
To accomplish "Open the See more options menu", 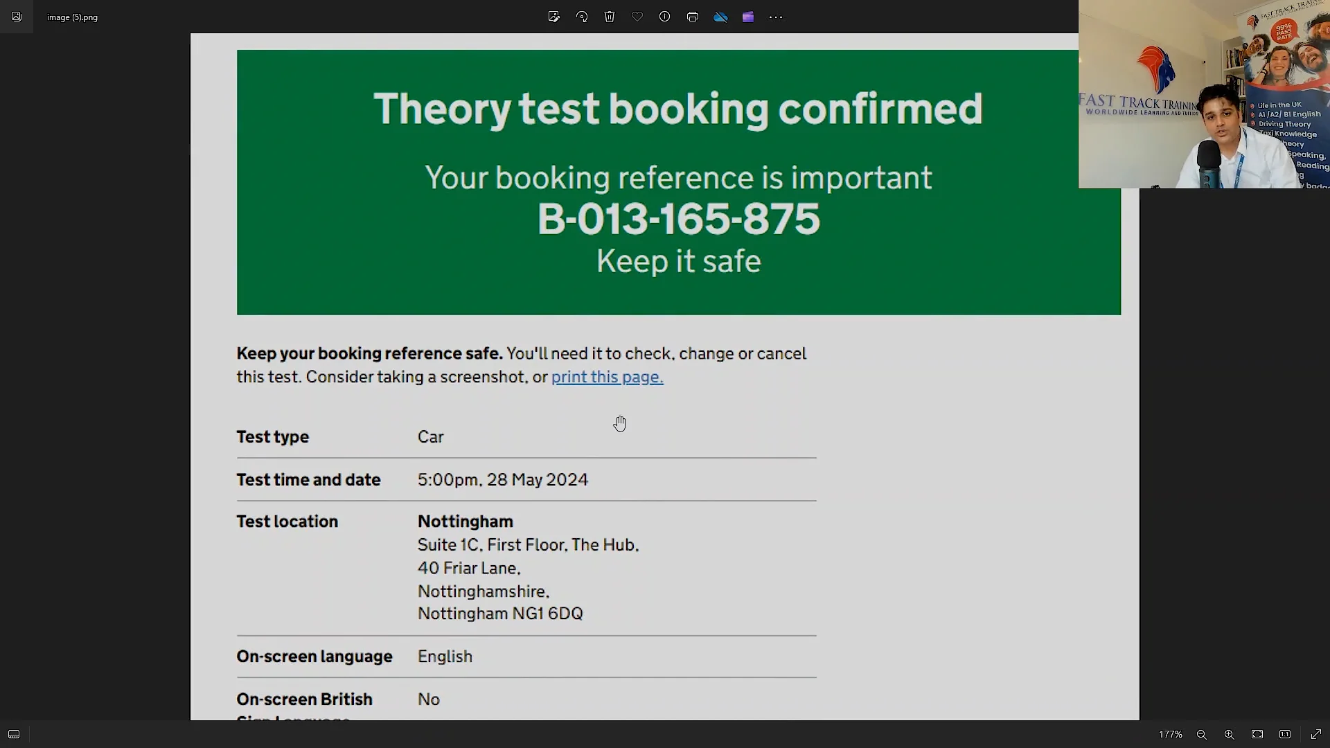I will pyautogui.click(x=776, y=17).
